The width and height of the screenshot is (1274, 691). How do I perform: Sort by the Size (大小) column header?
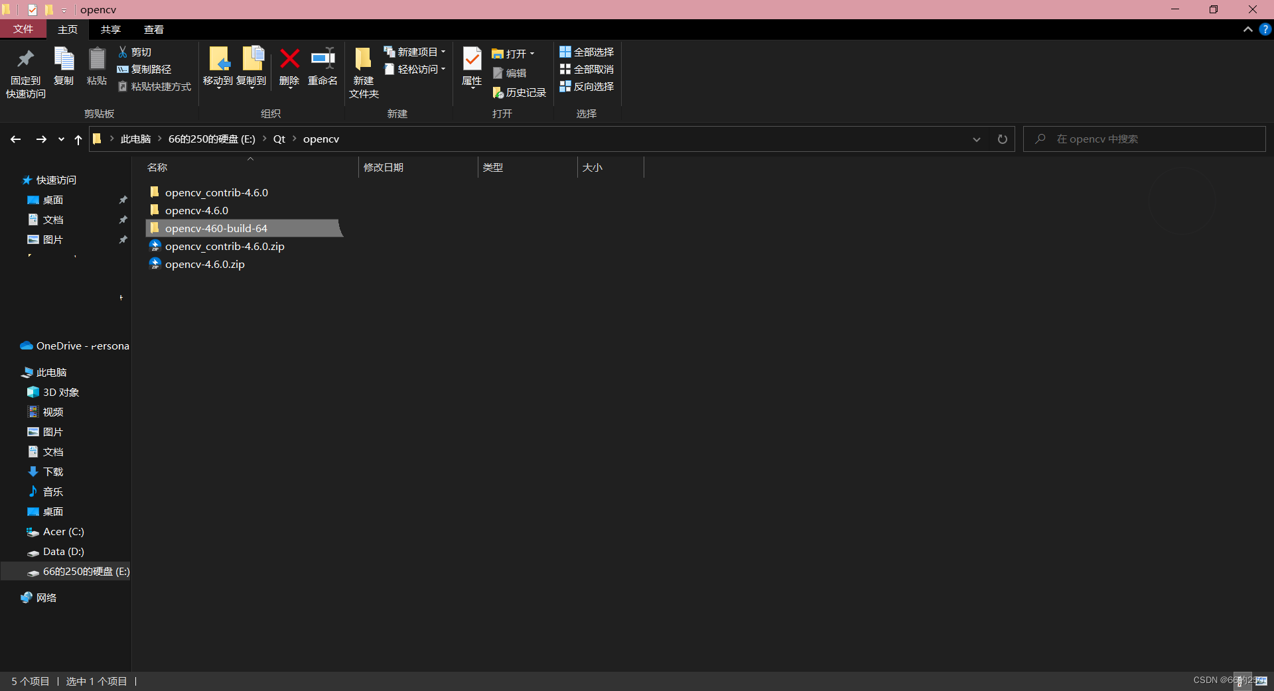click(610, 167)
